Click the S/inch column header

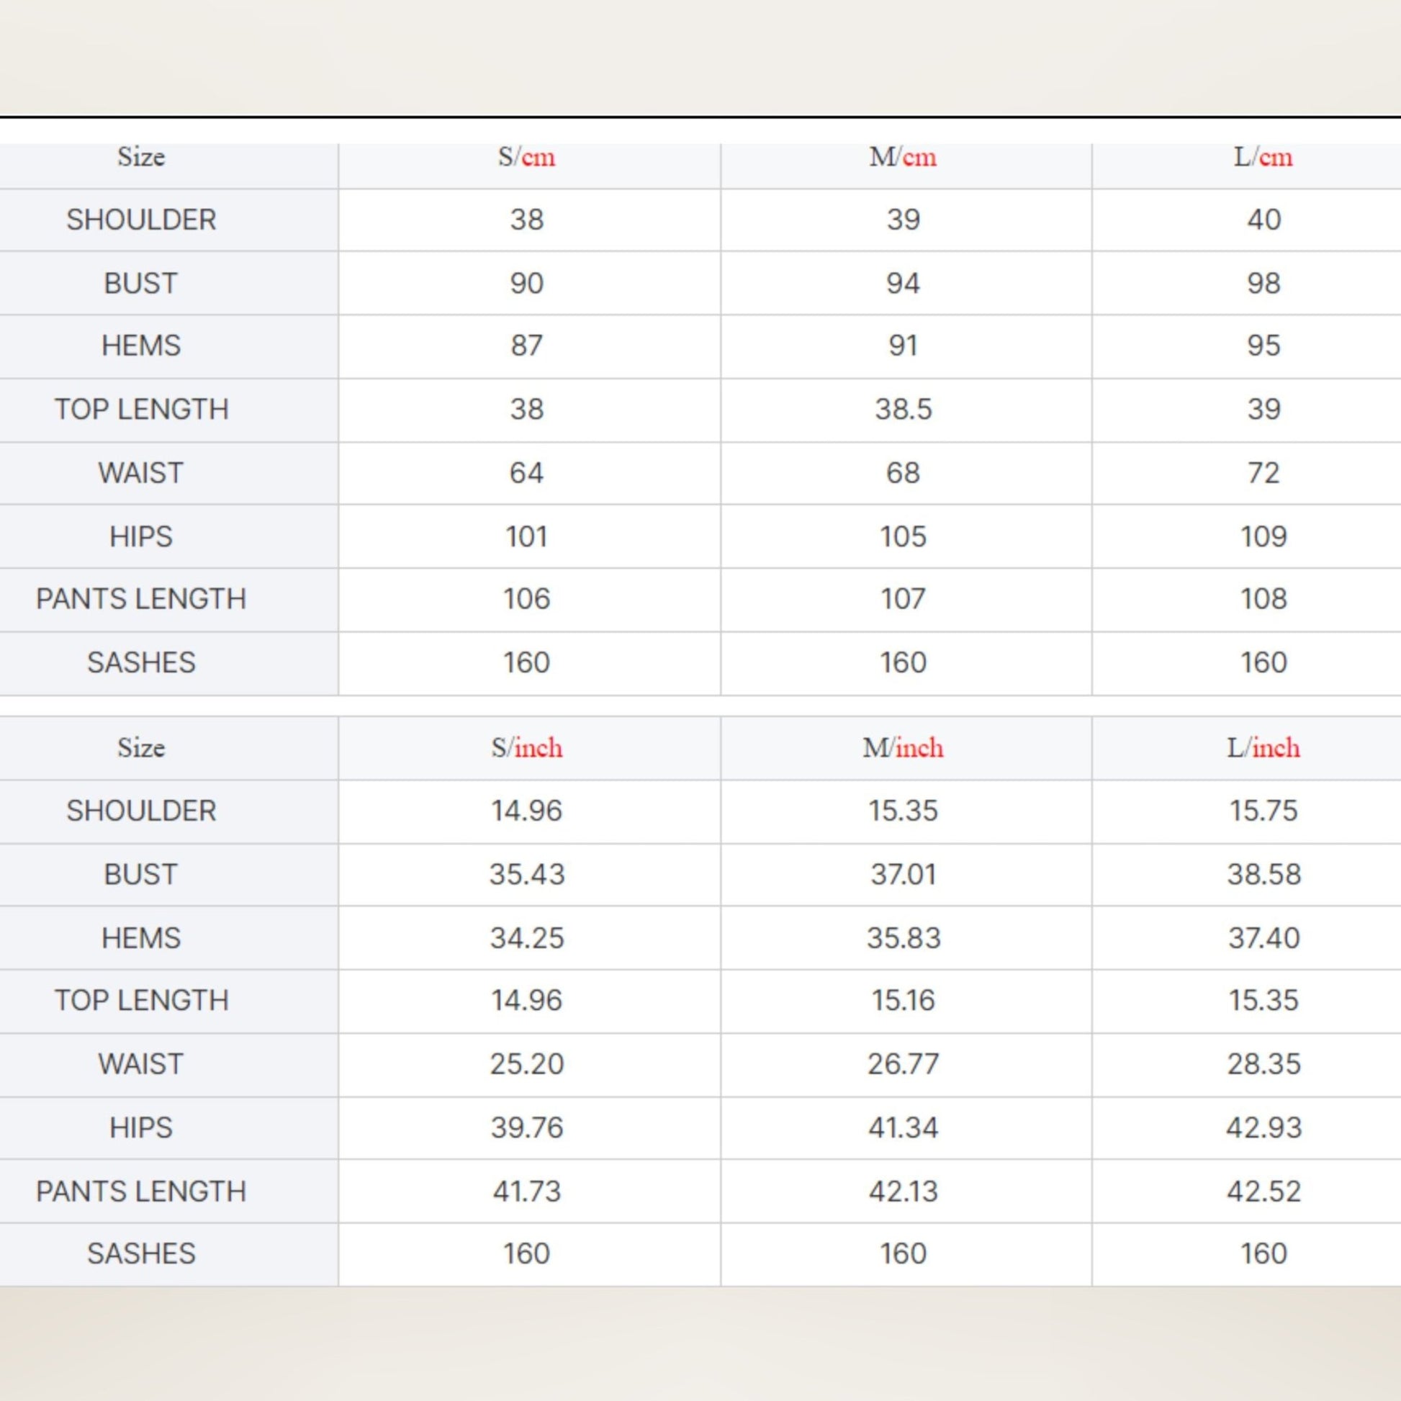[x=527, y=748]
